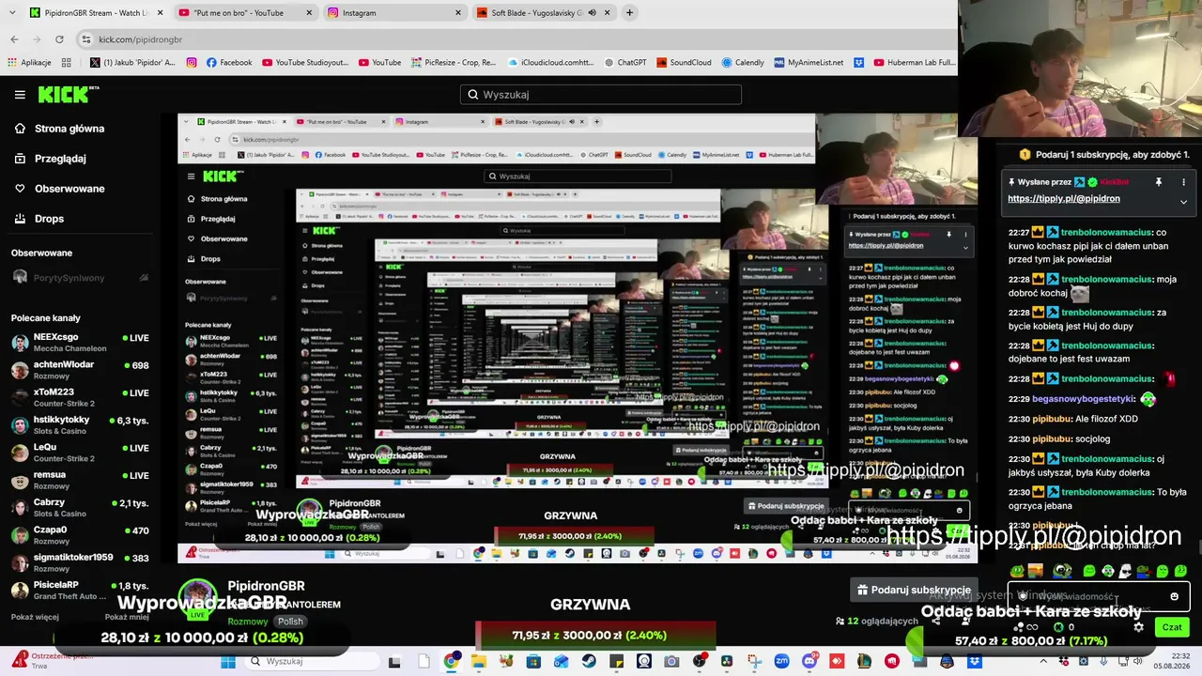This screenshot has width=1202, height=676.
Task: Open the PicResize bookmark
Action: (453, 63)
